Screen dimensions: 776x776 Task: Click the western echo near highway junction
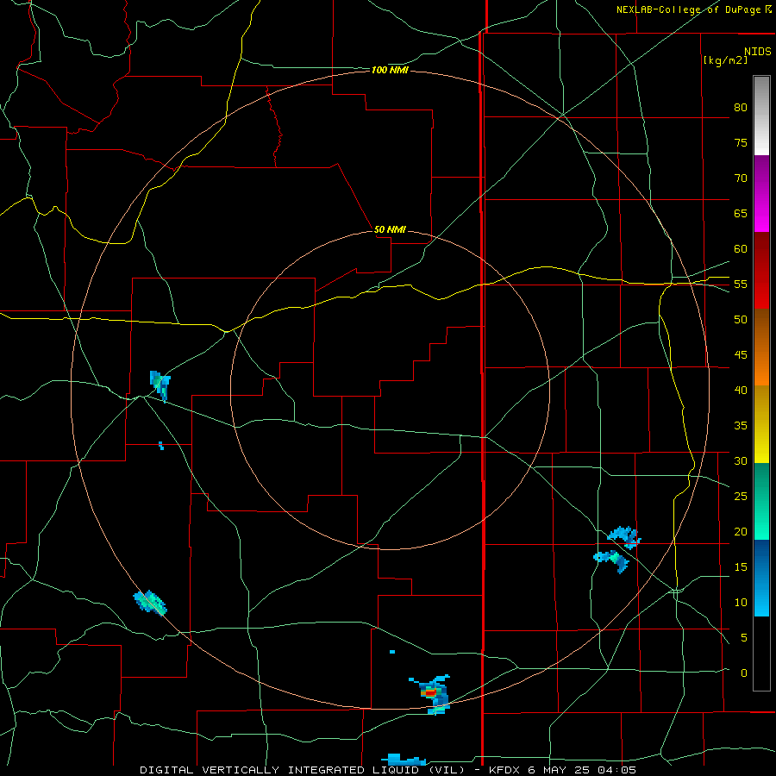point(160,385)
